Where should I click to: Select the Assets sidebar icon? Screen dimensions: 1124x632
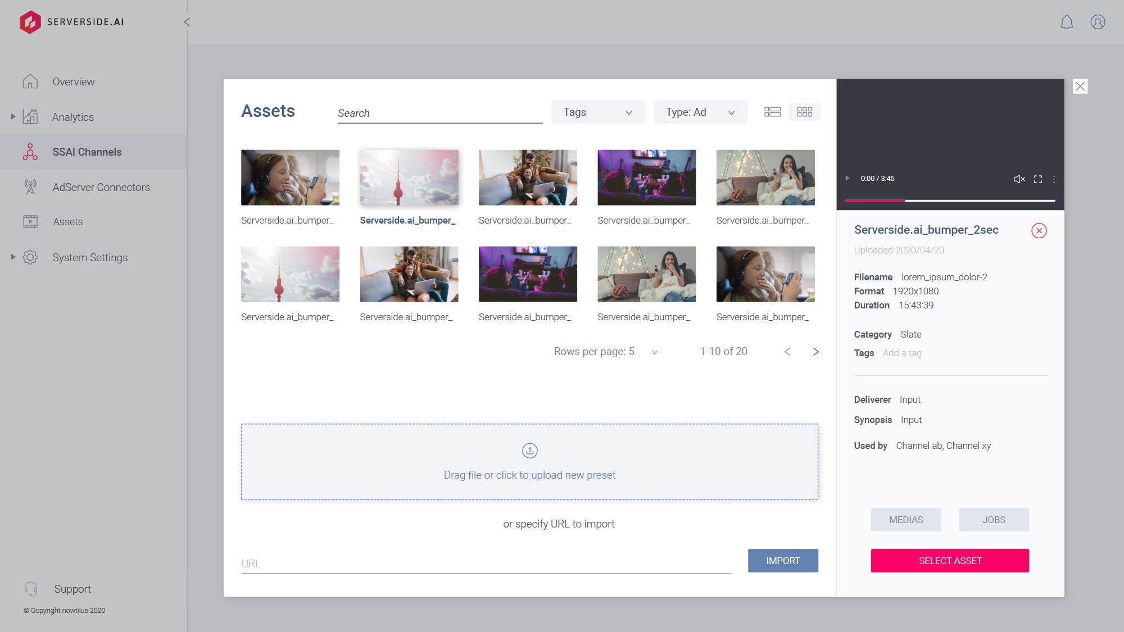[31, 221]
